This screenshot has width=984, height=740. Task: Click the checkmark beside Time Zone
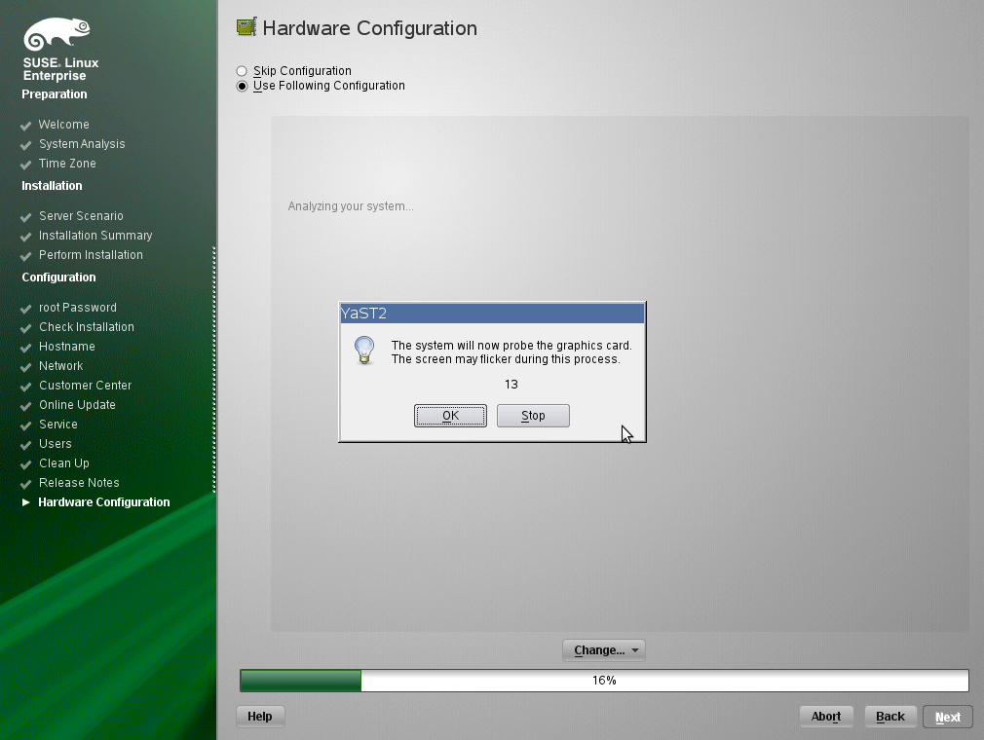click(x=25, y=165)
